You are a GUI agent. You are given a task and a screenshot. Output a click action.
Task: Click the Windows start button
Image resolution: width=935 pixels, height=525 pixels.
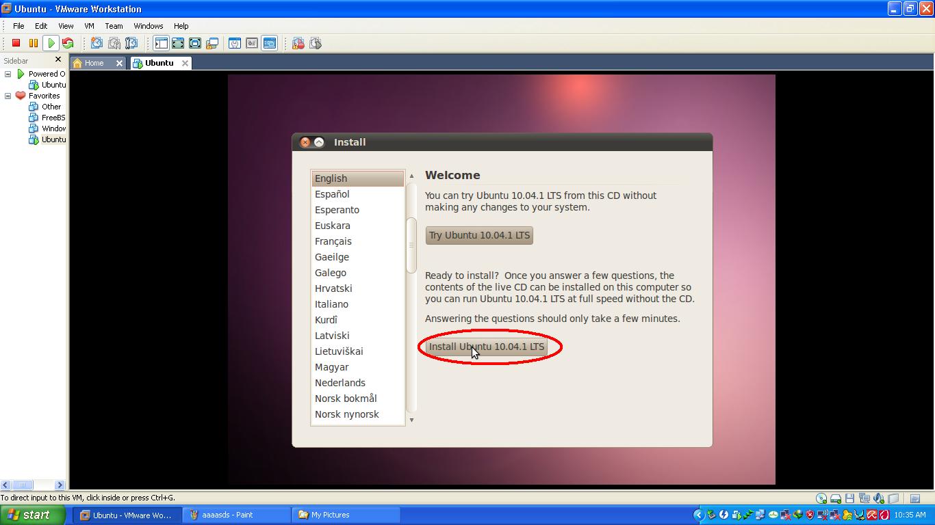33,515
